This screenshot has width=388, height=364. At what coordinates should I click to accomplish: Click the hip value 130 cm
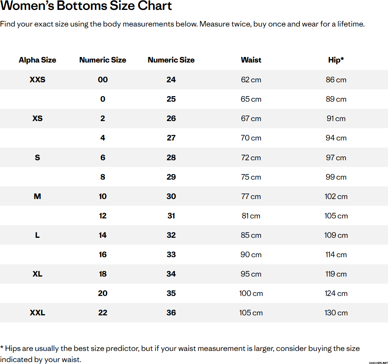(x=336, y=313)
